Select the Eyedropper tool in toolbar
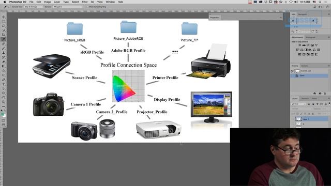This screenshot has height=186, width=331. tap(4, 39)
